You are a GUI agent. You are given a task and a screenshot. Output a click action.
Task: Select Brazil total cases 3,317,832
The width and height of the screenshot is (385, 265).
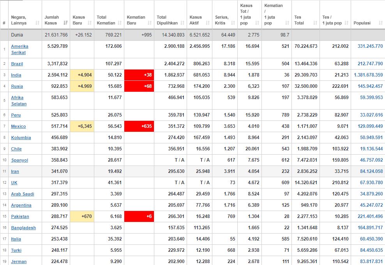click(x=56, y=64)
